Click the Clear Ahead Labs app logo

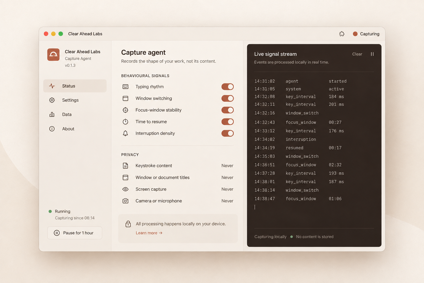(x=53, y=54)
